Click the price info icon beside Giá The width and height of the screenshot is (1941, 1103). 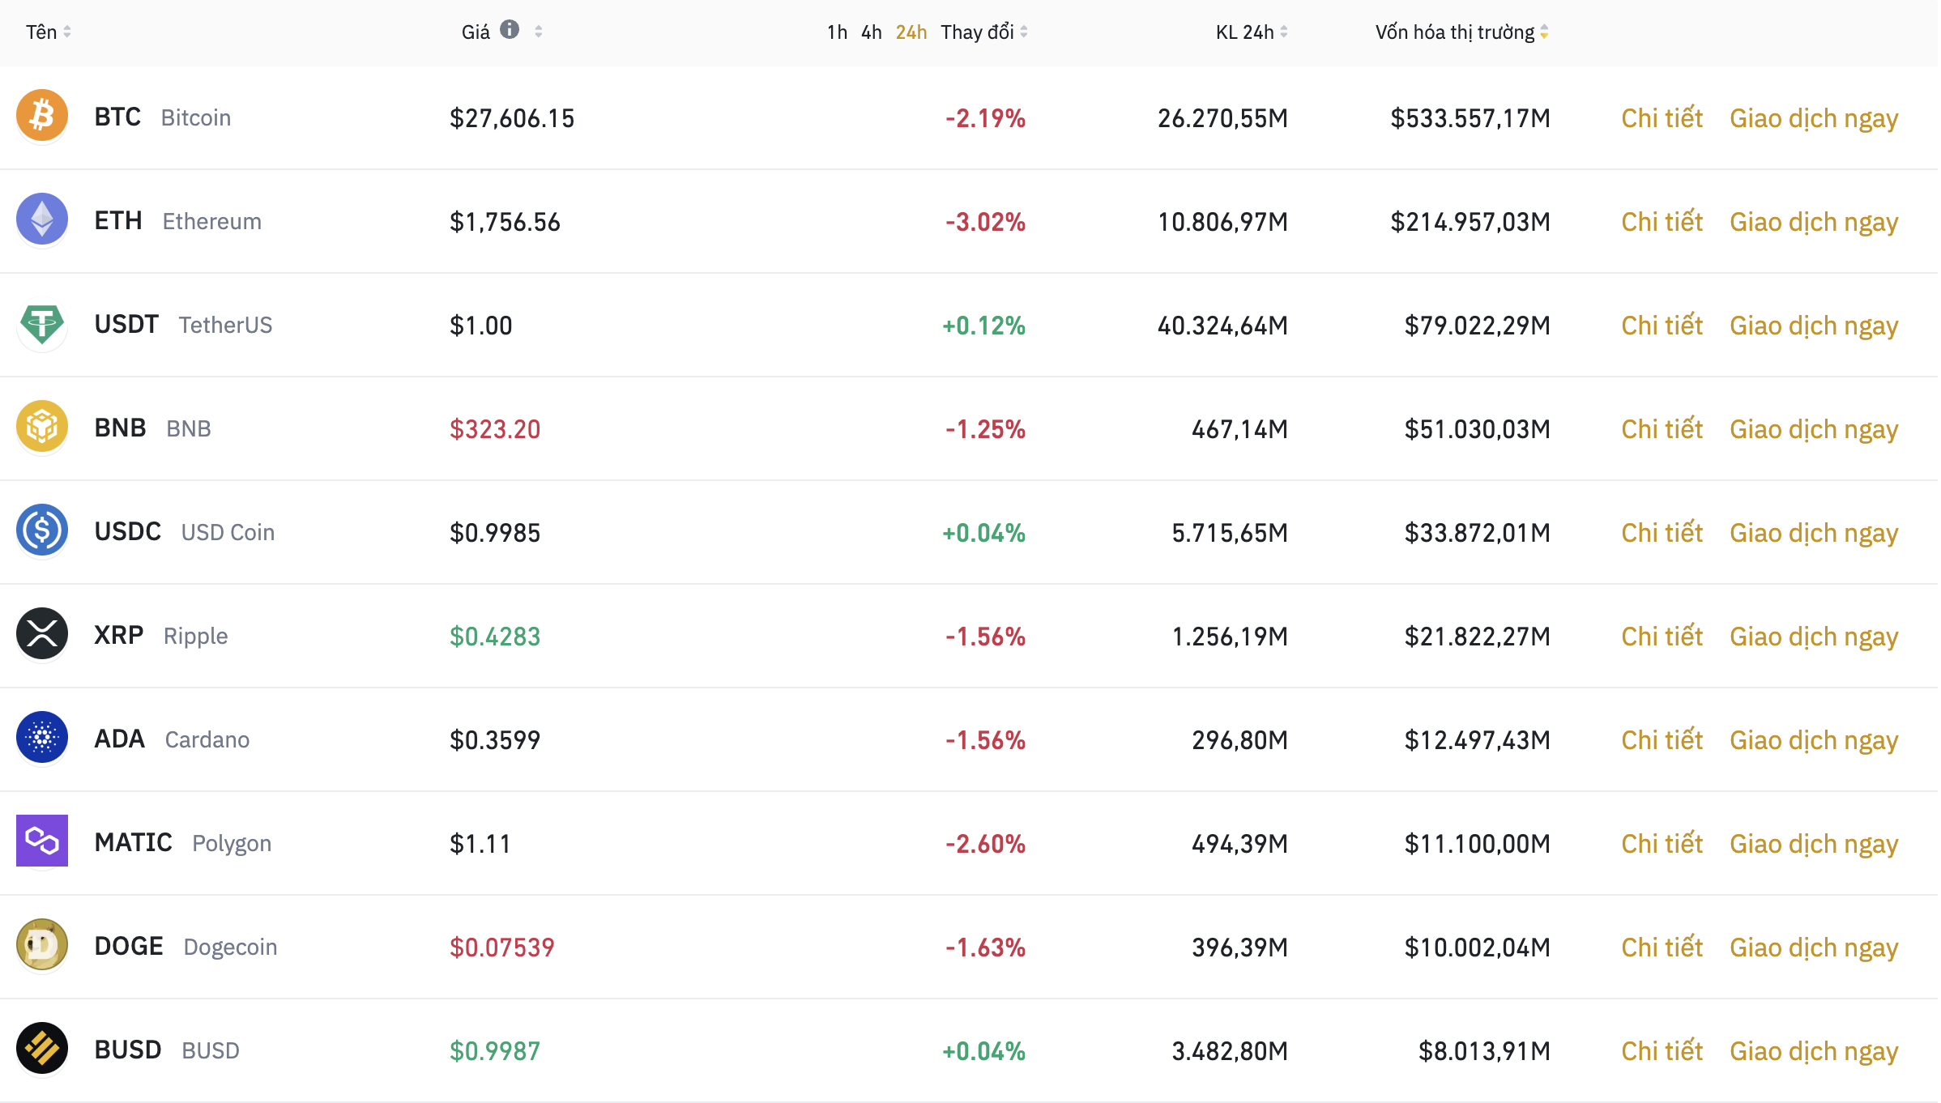[510, 29]
